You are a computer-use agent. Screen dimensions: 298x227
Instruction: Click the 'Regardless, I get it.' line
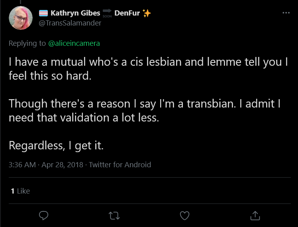click(x=56, y=145)
